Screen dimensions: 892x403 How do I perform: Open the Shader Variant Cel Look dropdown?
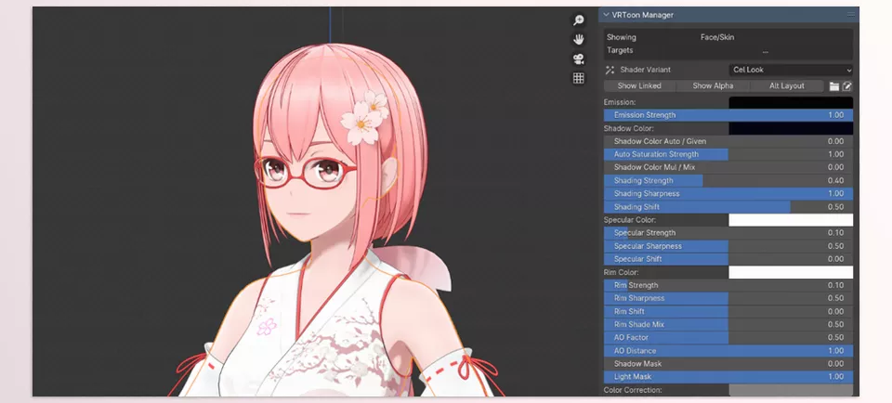tap(791, 70)
